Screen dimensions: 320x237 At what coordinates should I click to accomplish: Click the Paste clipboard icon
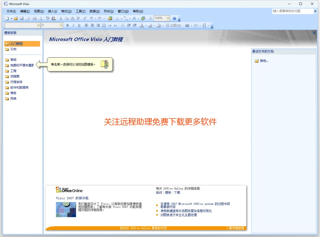pyautogui.click(x=72, y=18)
